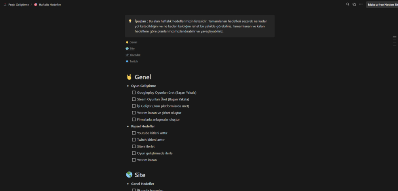This screenshot has width=398, height=191.
Task: Open the three-dots more options menu
Action: click(361, 4)
